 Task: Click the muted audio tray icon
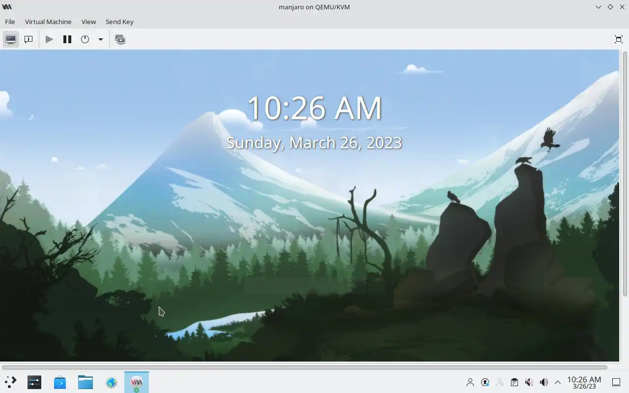(x=529, y=382)
